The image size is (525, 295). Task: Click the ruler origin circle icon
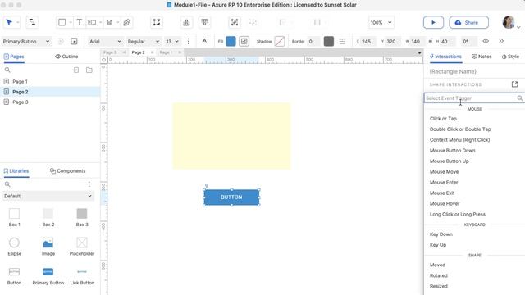(x=104, y=60)
